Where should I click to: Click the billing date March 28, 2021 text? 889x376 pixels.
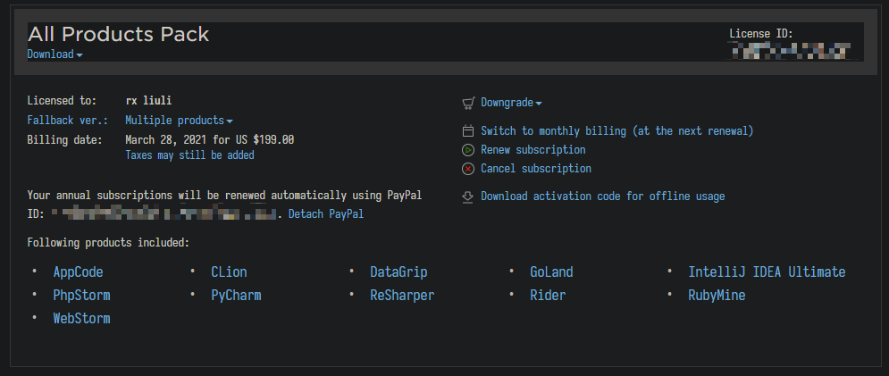click(210, 139)
